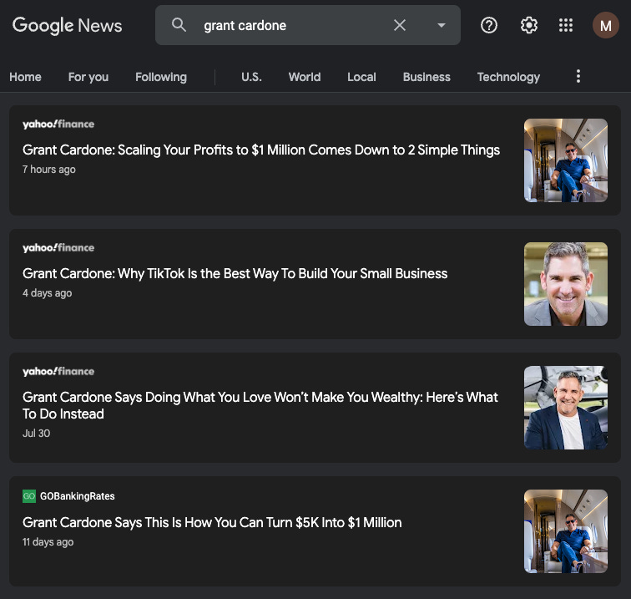Screen dimensions: 631x599
Task: Select the World section
Action: pyautogui.click(x=305, y=77)
